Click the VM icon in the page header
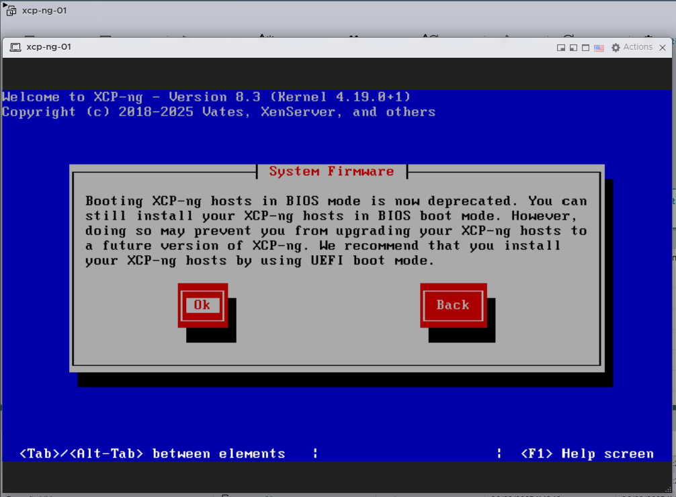 coord(11,11)
